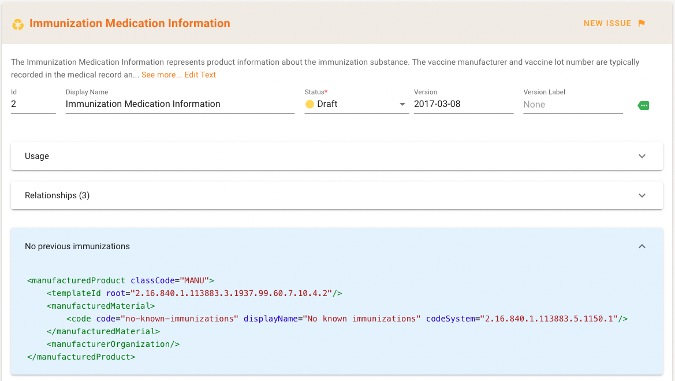Click the orange template icon beside the title
Screen dimensions: 675x381
(x=18, y=24)
